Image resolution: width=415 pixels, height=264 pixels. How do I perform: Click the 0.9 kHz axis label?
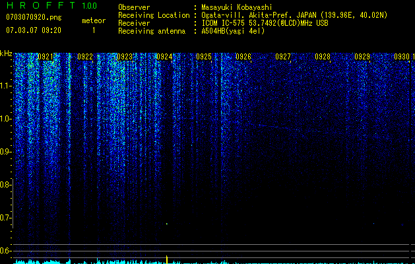(6, 152)
